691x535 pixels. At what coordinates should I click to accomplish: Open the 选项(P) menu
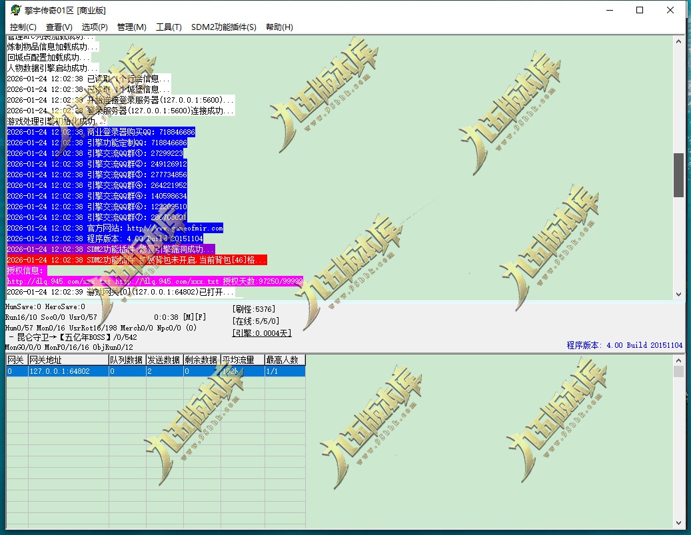point(95,27)
